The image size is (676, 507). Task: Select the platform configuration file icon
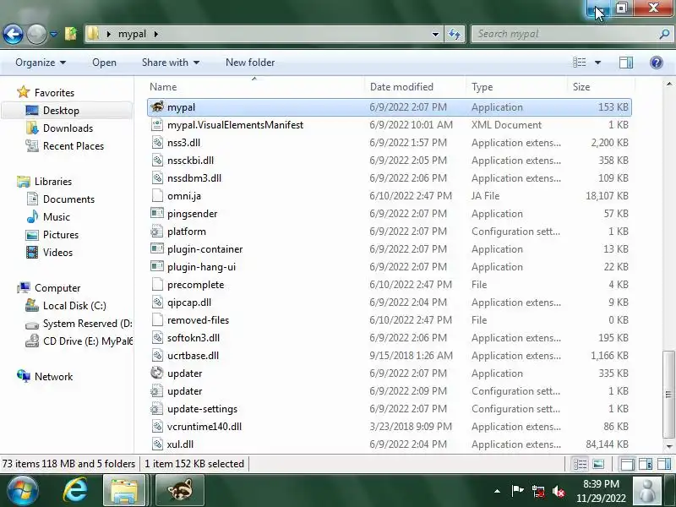[x=157, y=231]
